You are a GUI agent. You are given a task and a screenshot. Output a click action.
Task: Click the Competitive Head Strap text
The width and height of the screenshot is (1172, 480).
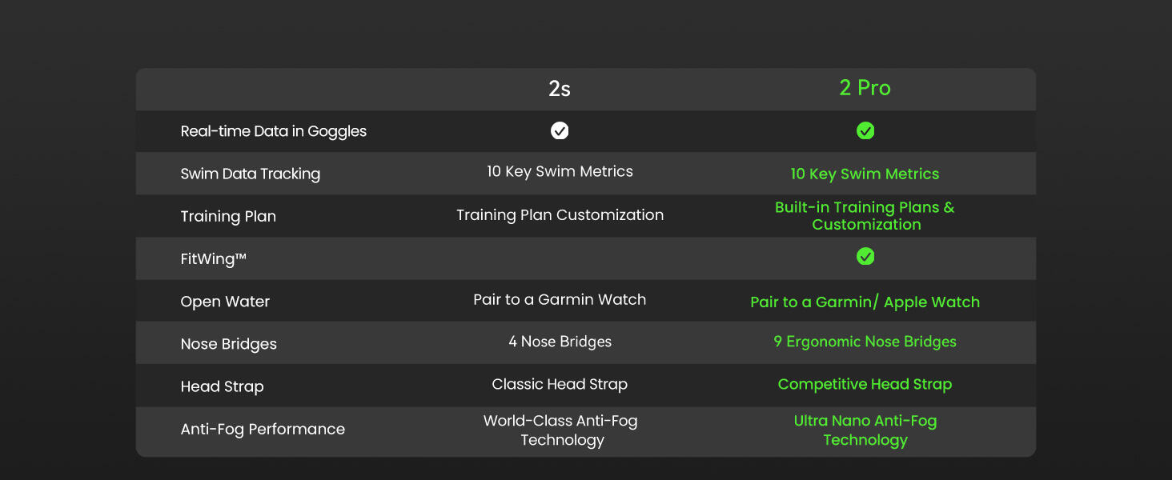(x=865, y=384)
